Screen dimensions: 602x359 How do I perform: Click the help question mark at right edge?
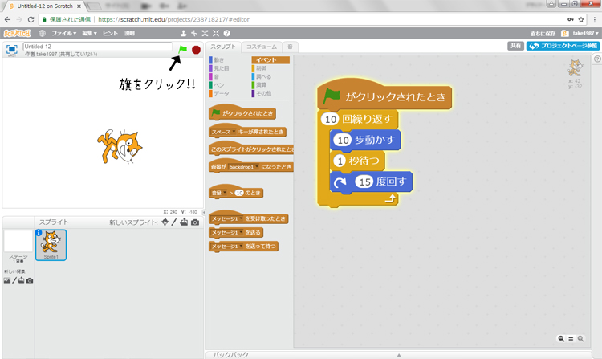point(597,59)
